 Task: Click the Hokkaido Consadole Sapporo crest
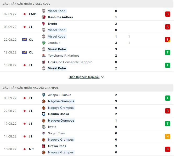click(44, 62)
